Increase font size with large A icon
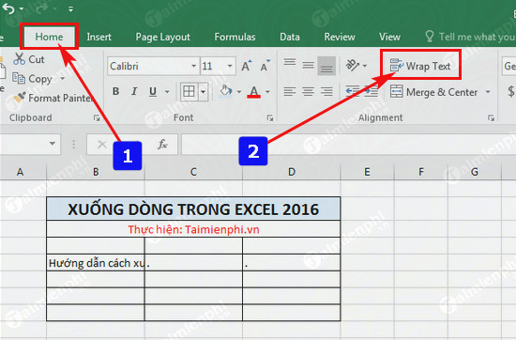This screenshot has width=516, height=340. click(x=247, y=66)
